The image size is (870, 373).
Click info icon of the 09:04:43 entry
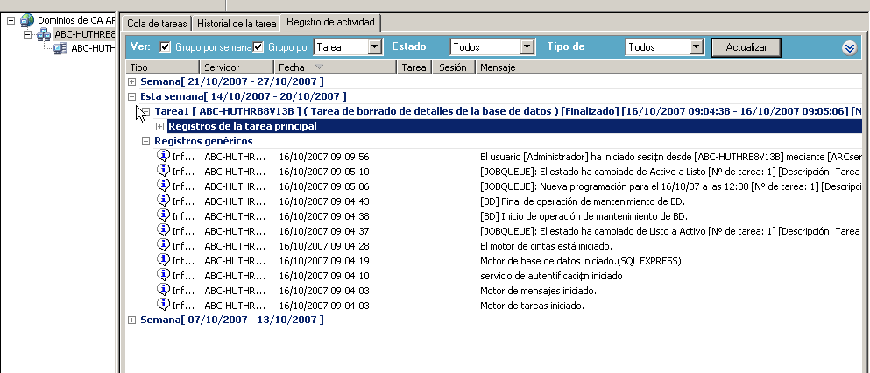[x=163, y=201]
